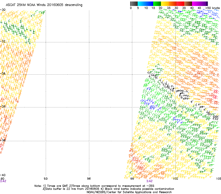This screenshot has width=221, height=194.
Task: Click the '35' legend scale label
Action: tap(184, 8)
